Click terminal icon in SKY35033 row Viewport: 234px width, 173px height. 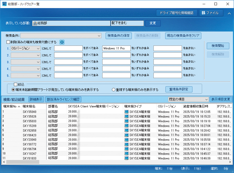[126, 121]
